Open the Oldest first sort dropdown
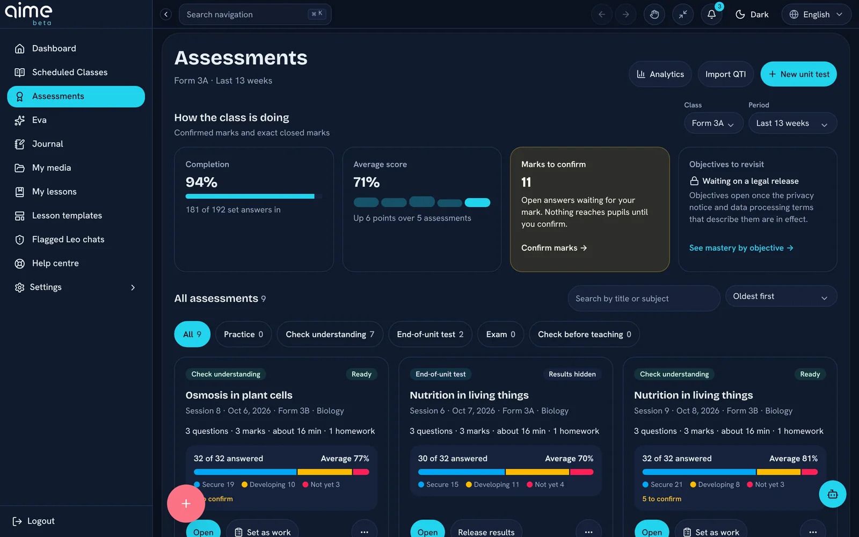 click(x=781, y=296)
